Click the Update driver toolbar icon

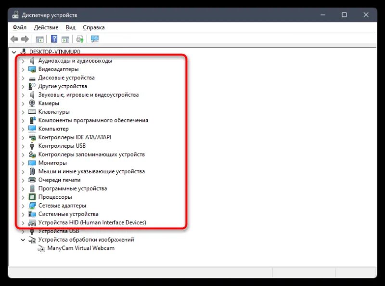(x=80, y=39)
